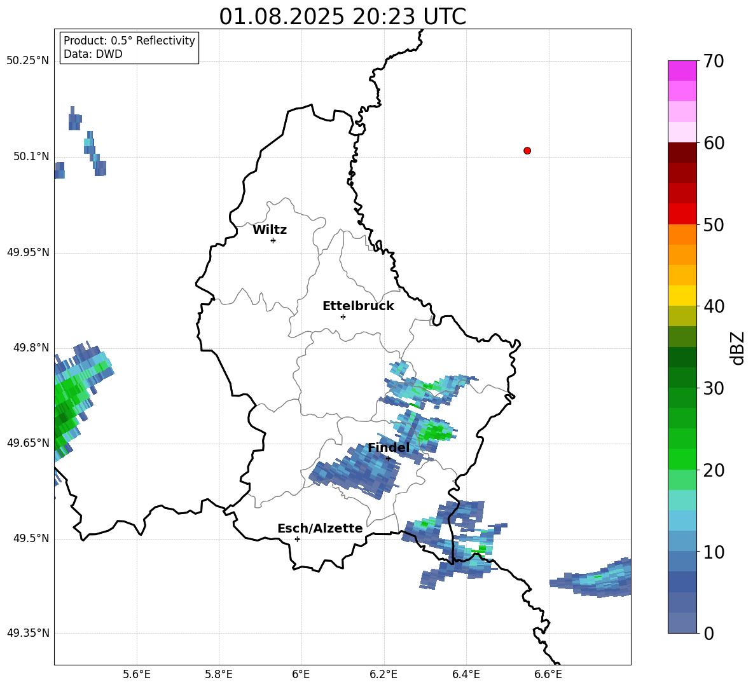
Task: Click the 49.95°N latitude label
Action: (28, 252)
